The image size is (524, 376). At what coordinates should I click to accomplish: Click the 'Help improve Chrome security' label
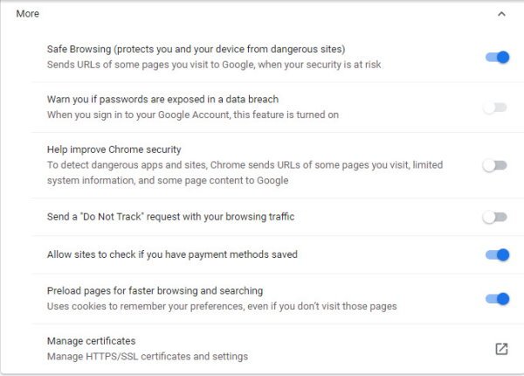pos(114,150)
